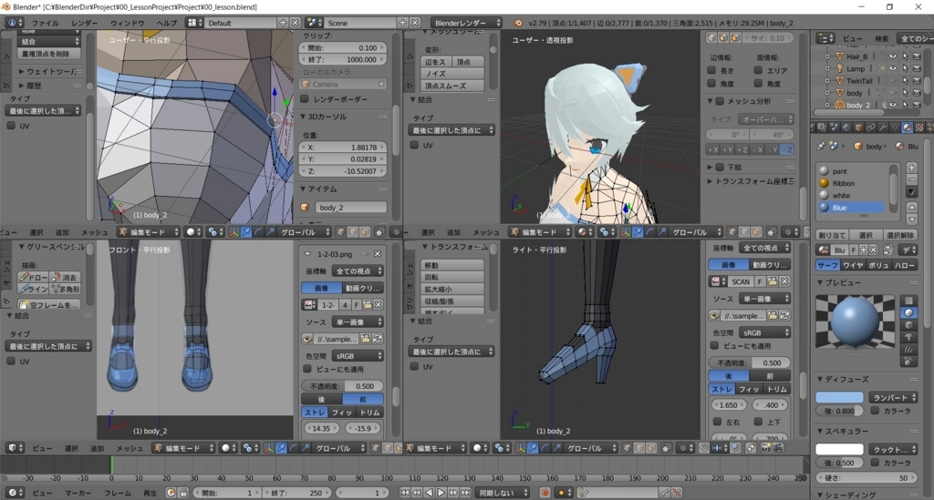934x500 pixels.
Task: Move material slot down arrow
Action: coord(911,219)
